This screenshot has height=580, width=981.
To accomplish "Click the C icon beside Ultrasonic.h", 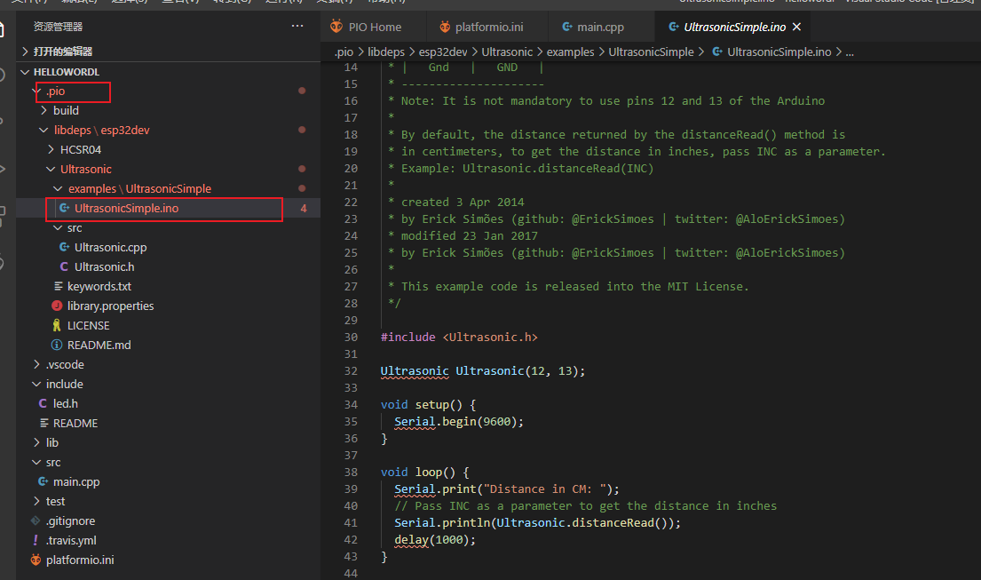I will [64, 266].
